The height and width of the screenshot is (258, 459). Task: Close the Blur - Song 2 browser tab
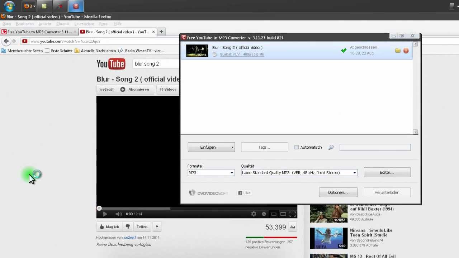[153, 32]
